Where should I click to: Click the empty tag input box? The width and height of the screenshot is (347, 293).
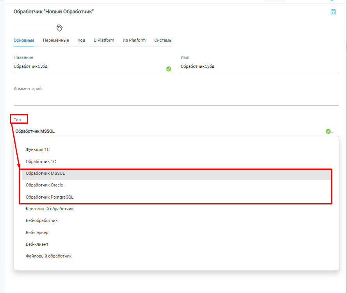click(34, 28)
